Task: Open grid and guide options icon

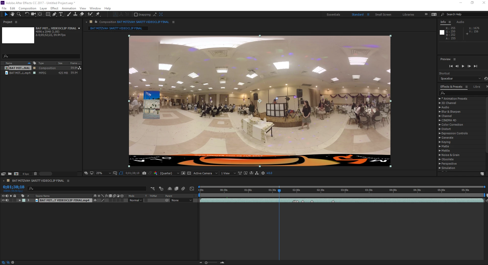Action: pyautogui.click(x=115, y=173)
